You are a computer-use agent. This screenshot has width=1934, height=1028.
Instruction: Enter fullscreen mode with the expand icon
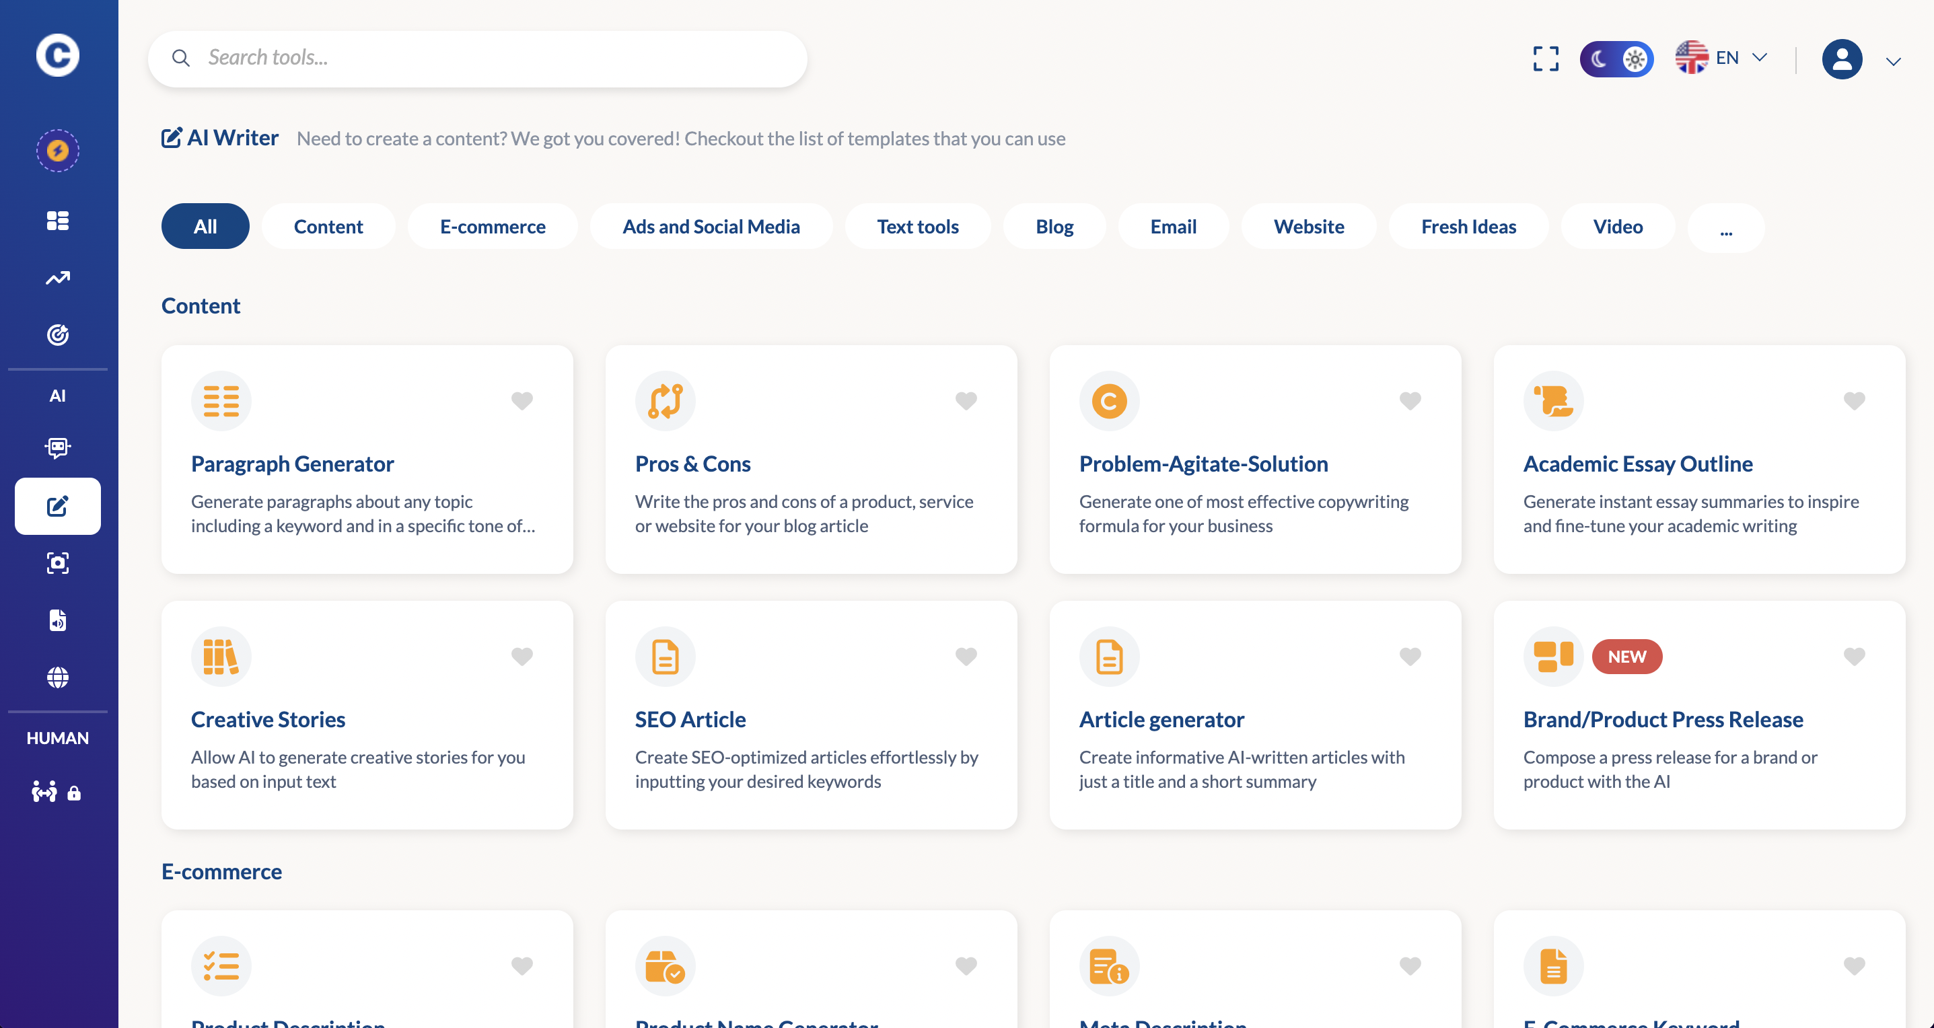pos(1545,59)
